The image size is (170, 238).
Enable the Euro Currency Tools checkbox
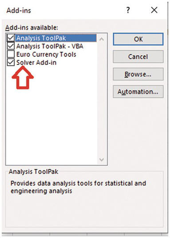tap(11, 54)
